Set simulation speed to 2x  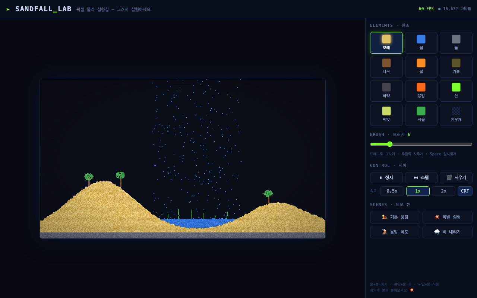443,191
